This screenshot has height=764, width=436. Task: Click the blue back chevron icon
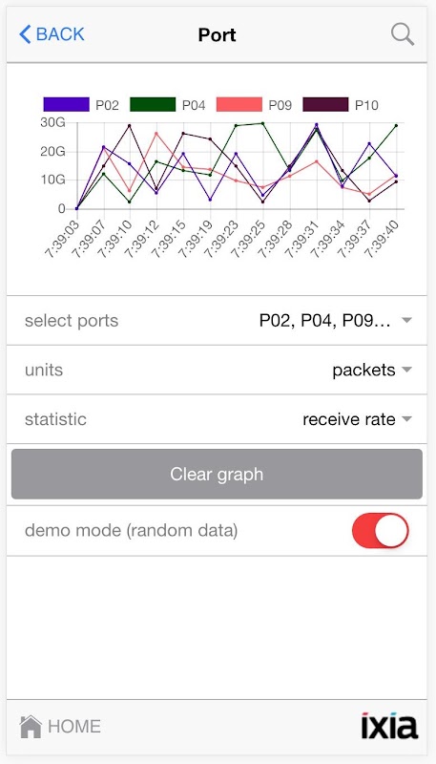[25, 34]
